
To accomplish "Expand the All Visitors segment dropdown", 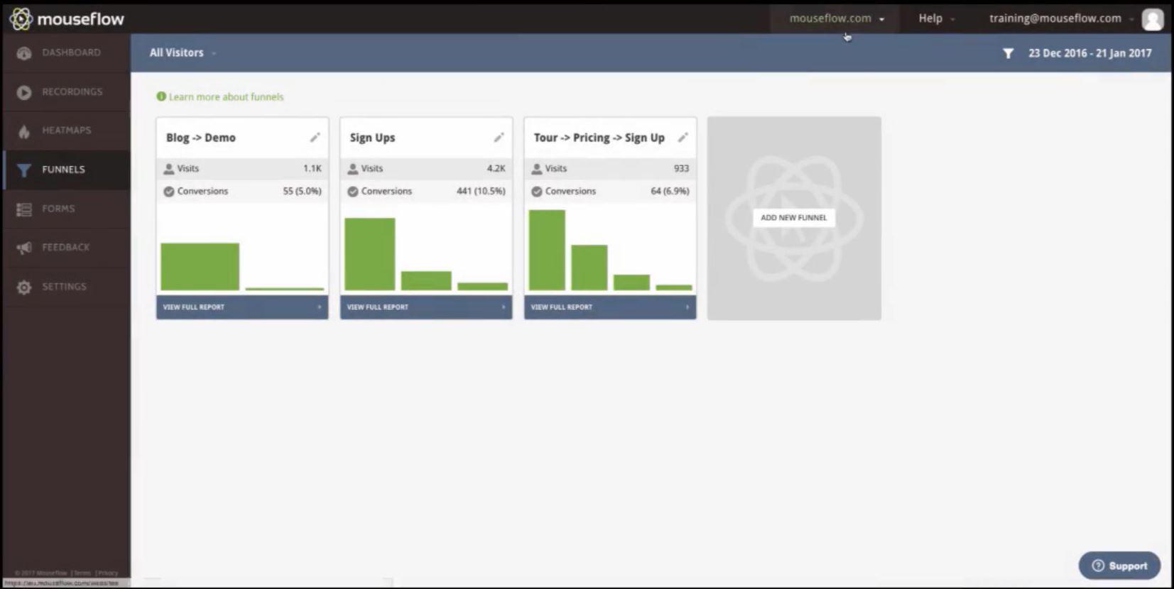I will point(183,53).
